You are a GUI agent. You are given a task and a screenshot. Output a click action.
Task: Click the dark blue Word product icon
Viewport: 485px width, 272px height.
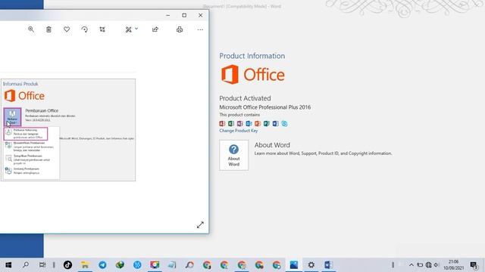coord(275,124)
